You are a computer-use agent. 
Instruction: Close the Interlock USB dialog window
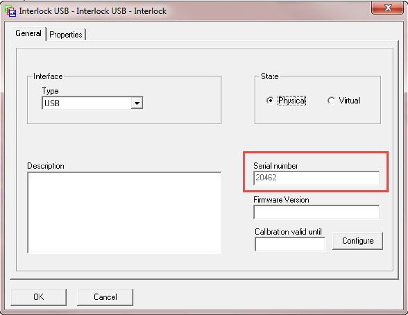pyautogui.click(x=388, y=8)
